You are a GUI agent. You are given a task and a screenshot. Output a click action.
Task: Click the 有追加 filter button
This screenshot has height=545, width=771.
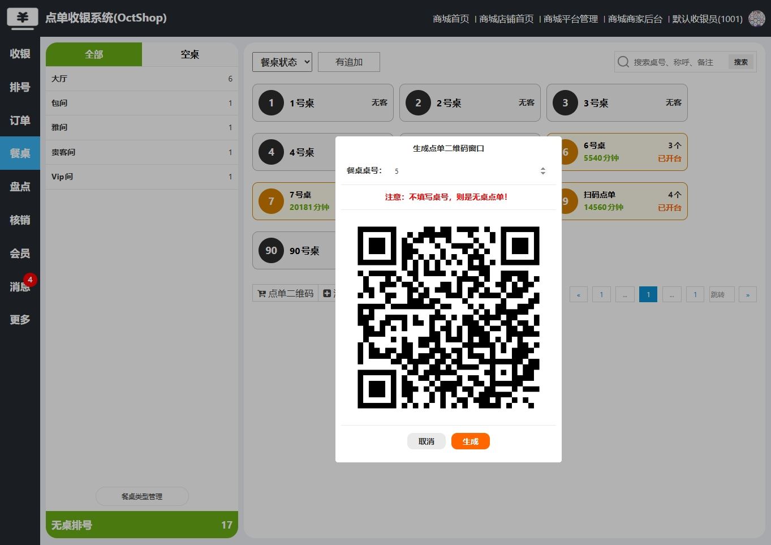[349, 62]
